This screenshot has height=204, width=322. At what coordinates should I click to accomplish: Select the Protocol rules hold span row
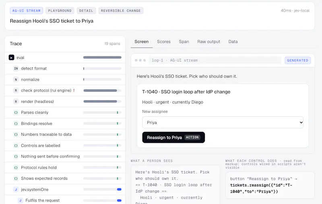tap(65, 167)
